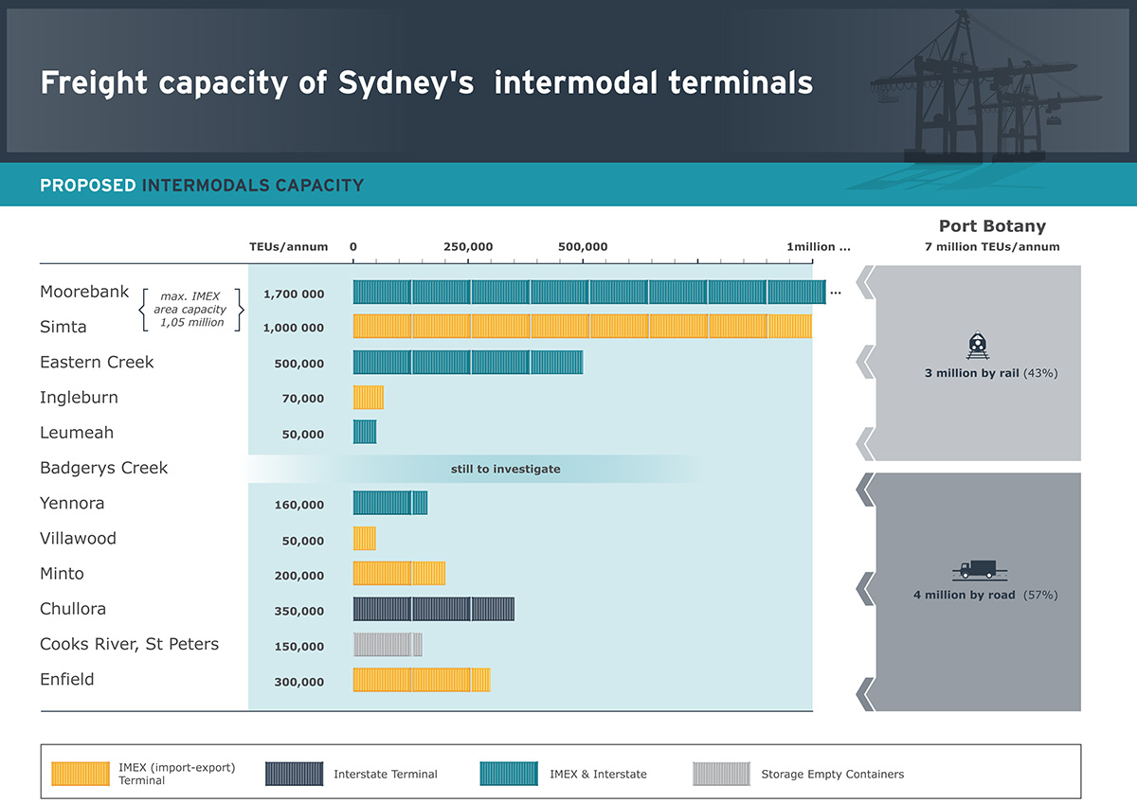
Task: Click the Proposed Intermodals Capacity heading
Action: click(202, 186)
